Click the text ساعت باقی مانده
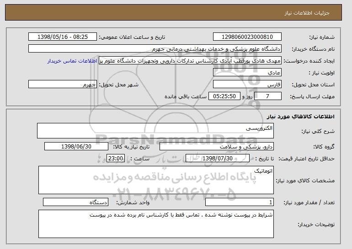The width and height of the screenshot is (352, 249). point(186,96)
